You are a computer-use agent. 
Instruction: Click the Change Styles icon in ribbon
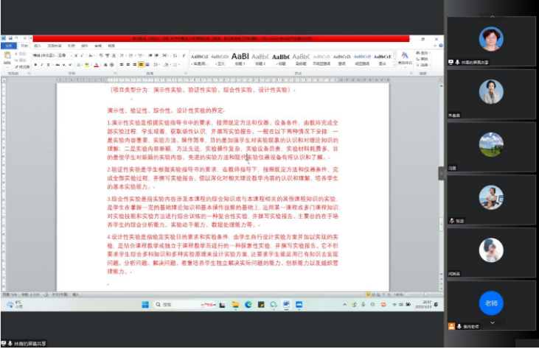[404, 57]
